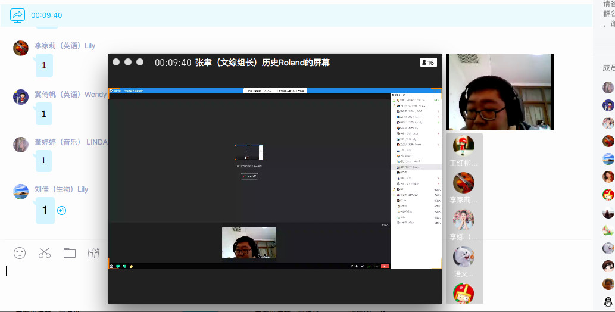The image size is (615, 312).
Task: Click the penguin QQ avatar in member list
Action: pyautogui.click(x=608, y=302)
